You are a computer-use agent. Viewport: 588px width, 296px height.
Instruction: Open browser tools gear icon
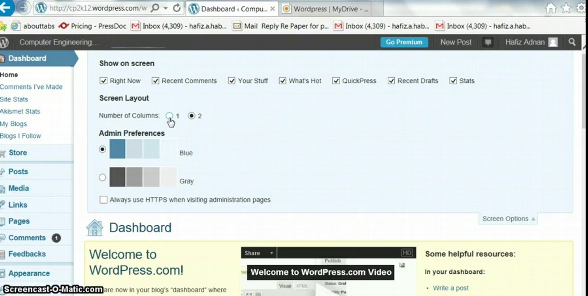pos(582,8)
